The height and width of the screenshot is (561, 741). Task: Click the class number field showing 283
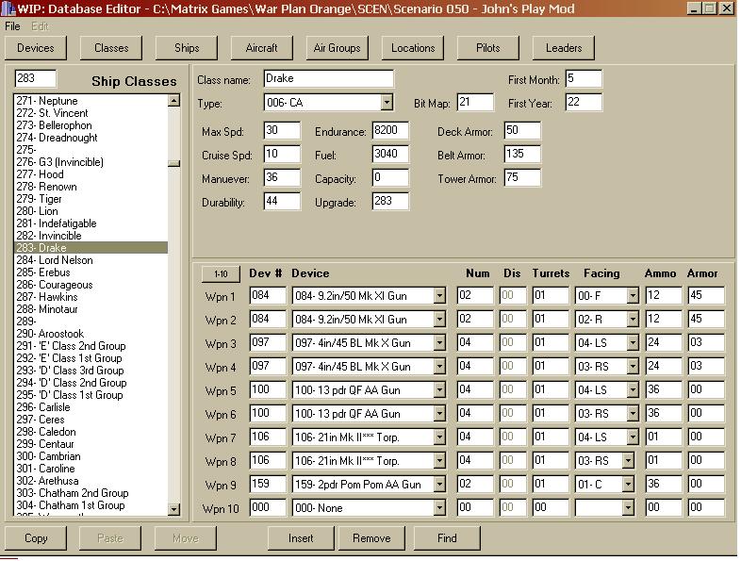(x=36, y=78)
